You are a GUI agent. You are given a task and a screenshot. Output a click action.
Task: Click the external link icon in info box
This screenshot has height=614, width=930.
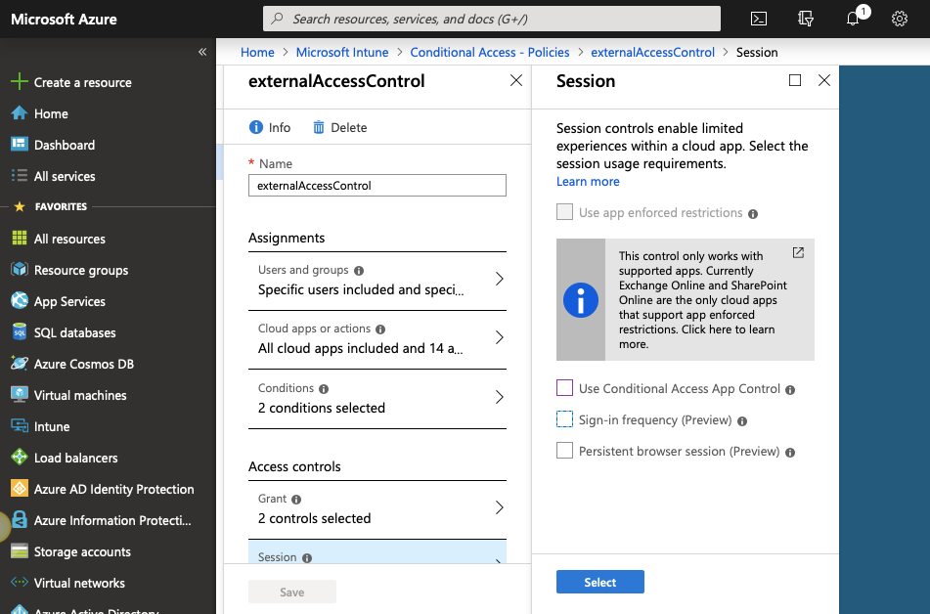point(798,252)
